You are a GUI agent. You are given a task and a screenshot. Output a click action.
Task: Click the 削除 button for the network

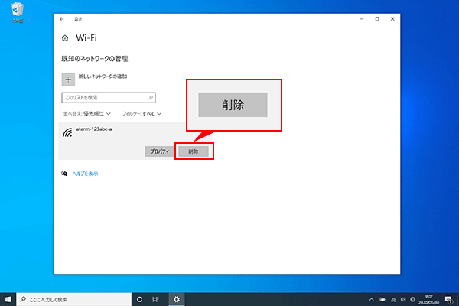[194, 151]
